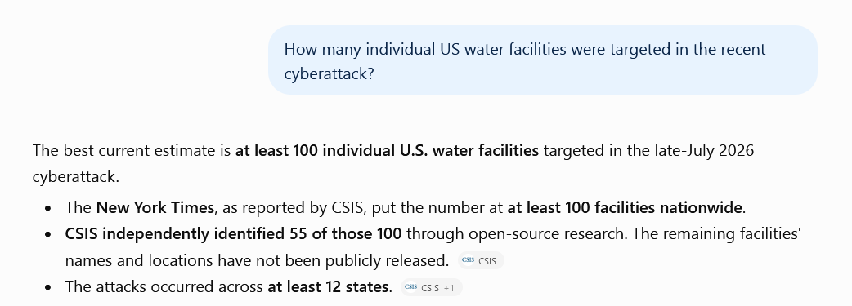Click 'The best current estimate is' text
The width and height of the screenshot is (852, 306).
point(132,150)
